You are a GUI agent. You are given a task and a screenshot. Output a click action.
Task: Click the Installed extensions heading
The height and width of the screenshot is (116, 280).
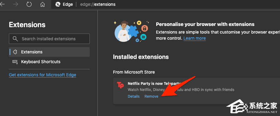141,57
